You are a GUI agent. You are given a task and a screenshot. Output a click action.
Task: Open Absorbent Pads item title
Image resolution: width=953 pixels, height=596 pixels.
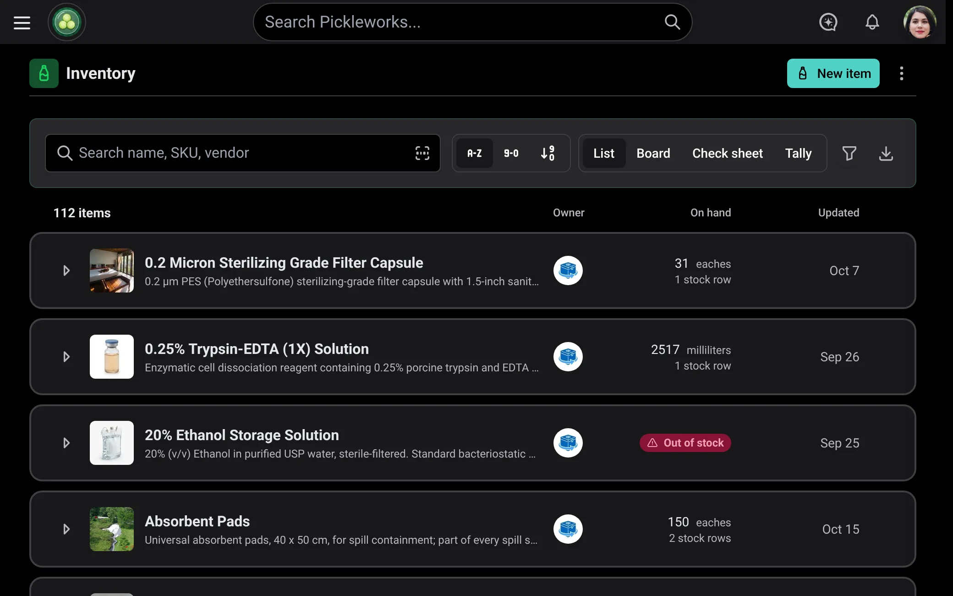click(197, 521)
